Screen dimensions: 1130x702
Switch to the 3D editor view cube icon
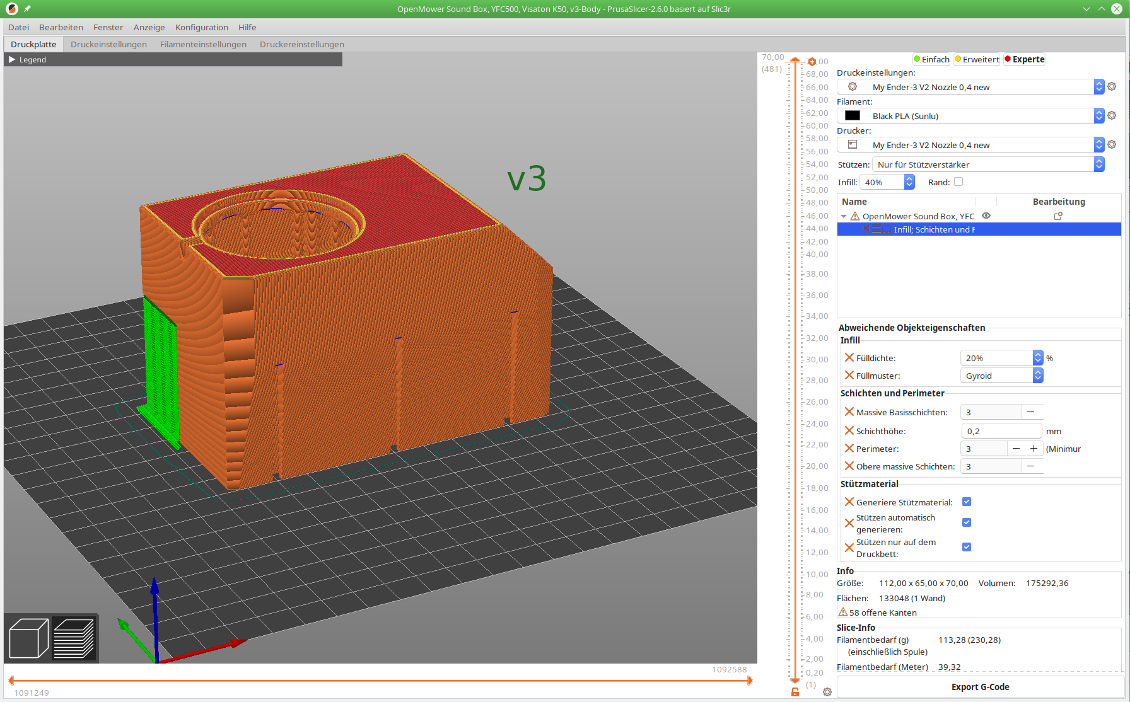(29, 638)
